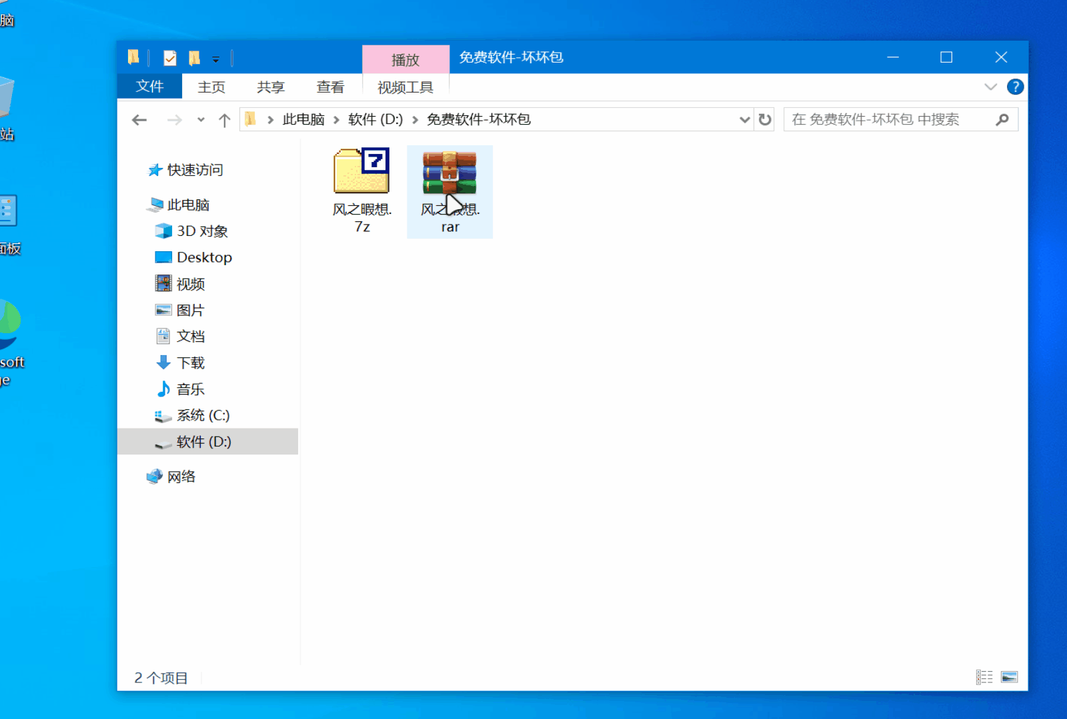Navigate up one level with the up arrow
The width and height of the screenshot is (1067, 719).
(225, 119)
